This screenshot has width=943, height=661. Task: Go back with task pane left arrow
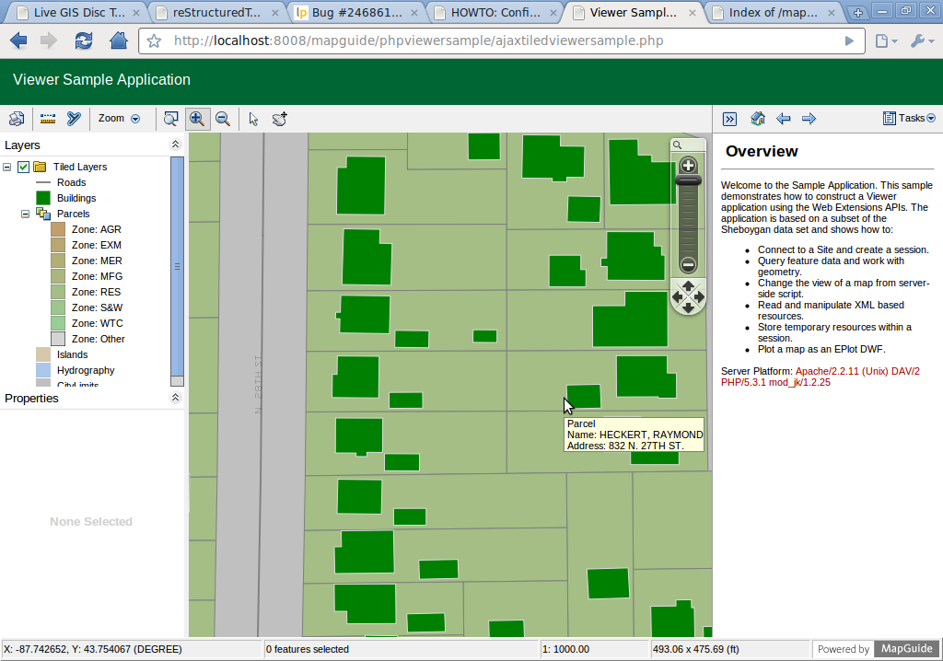pyautogui.click(x=784, y=119)
